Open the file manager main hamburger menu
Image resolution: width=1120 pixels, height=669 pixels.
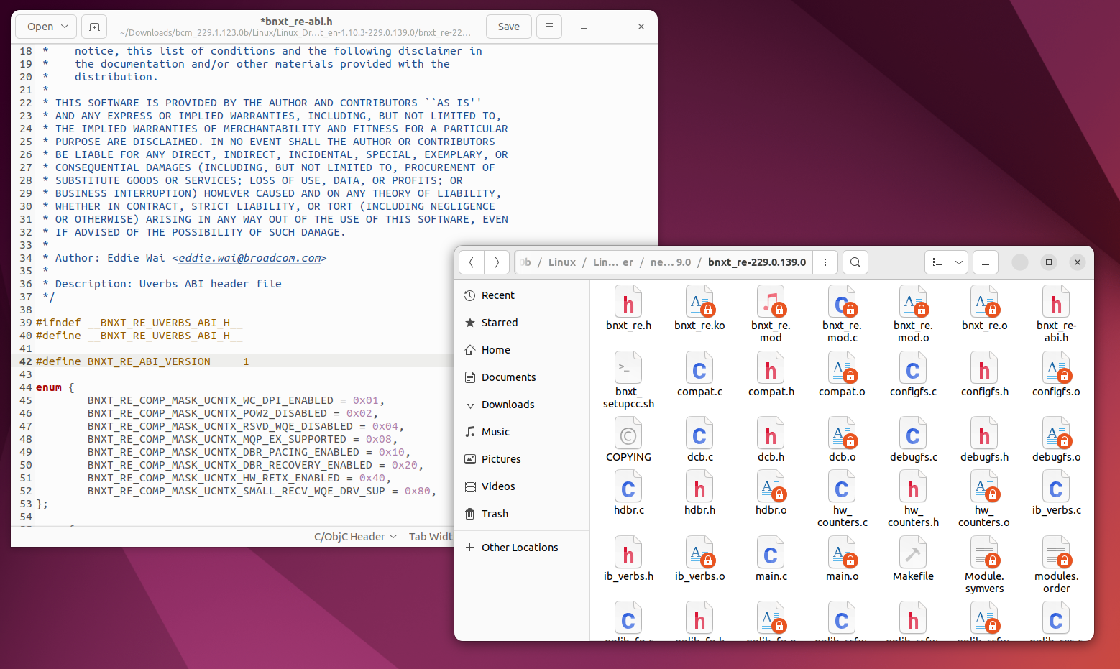pos(985,262)
